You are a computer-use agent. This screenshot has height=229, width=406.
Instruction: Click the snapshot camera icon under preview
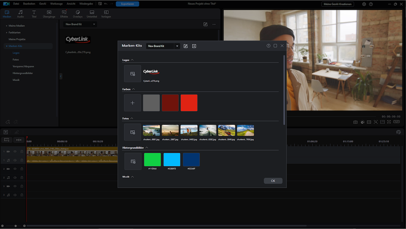coord(356,122)
